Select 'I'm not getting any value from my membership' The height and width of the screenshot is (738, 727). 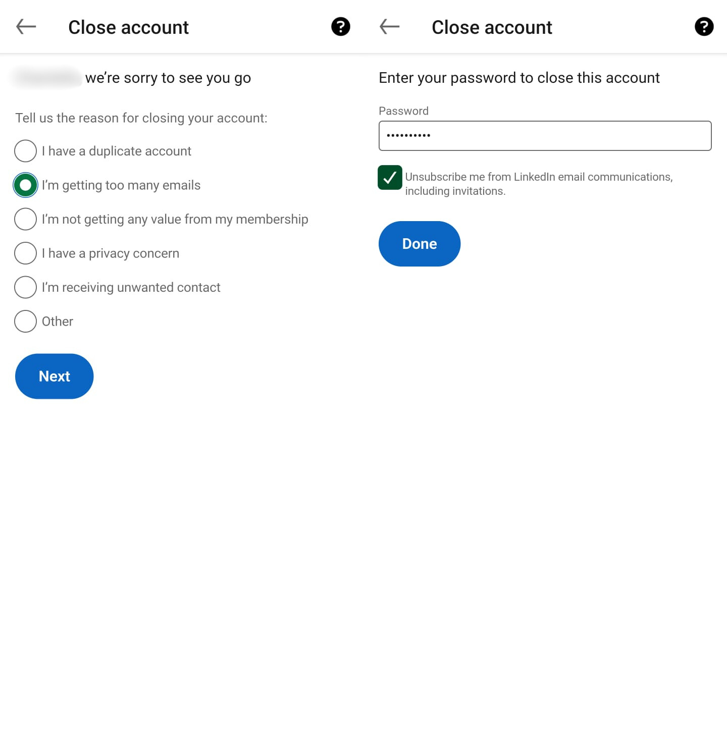[x=25, y=219]
